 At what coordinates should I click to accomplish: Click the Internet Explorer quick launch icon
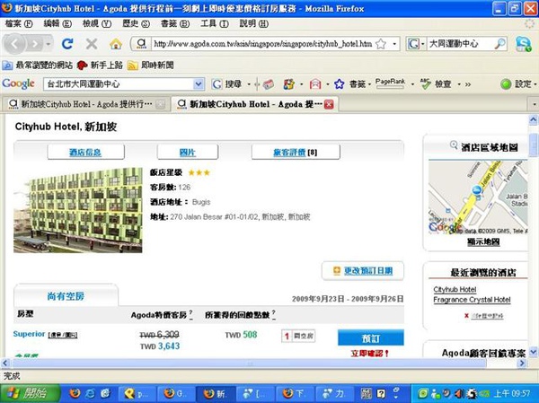pyautogui.click(x=90, y=393)
